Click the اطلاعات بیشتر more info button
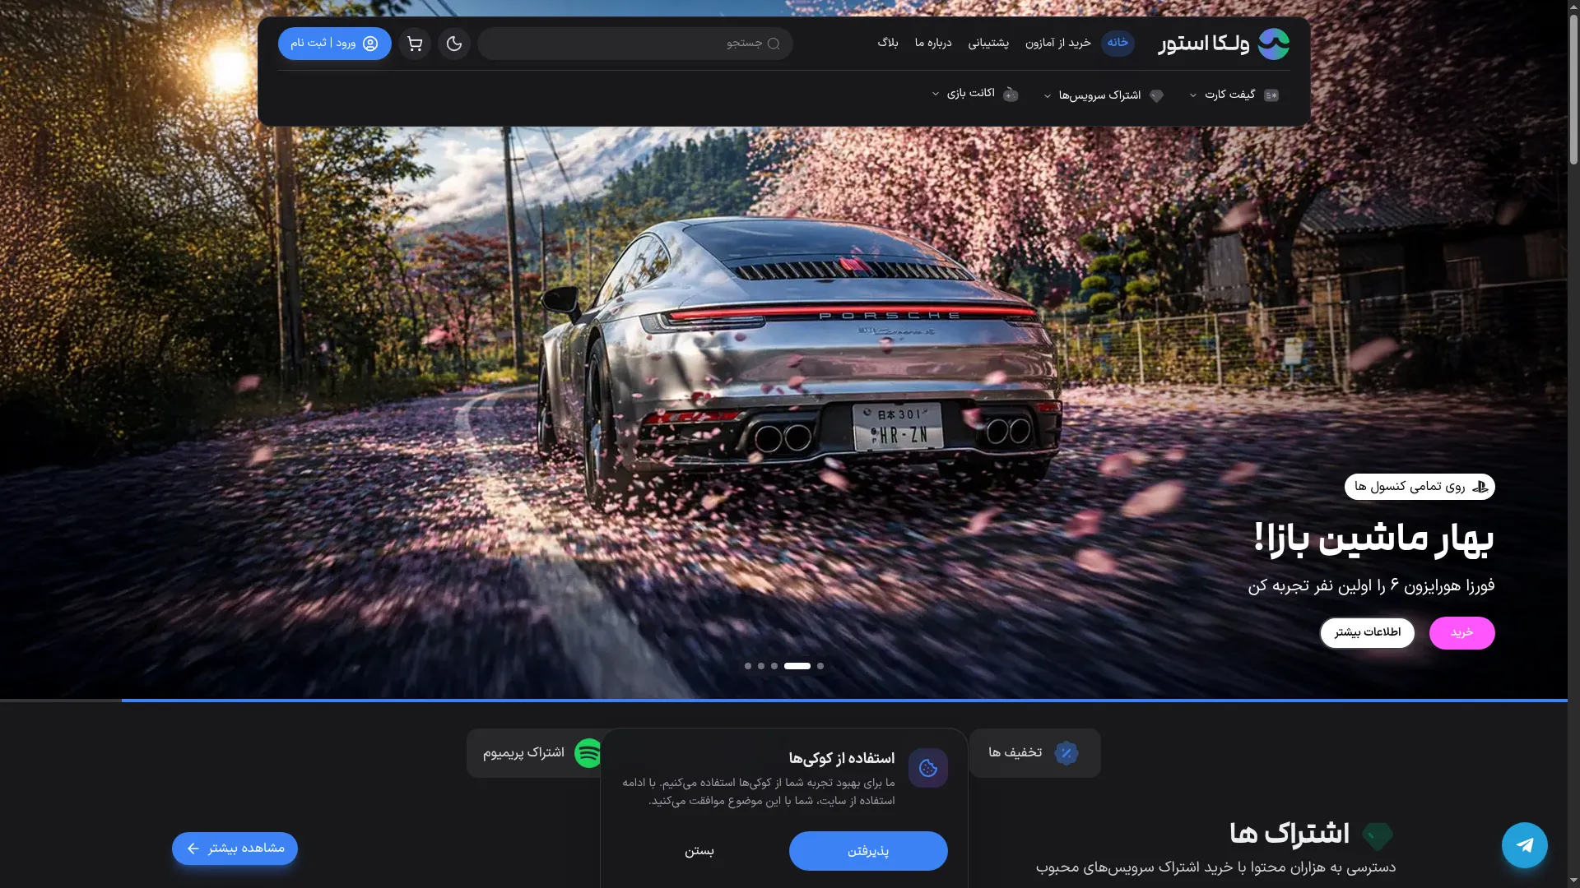The image size is (1580, 888). (1368, 633)
